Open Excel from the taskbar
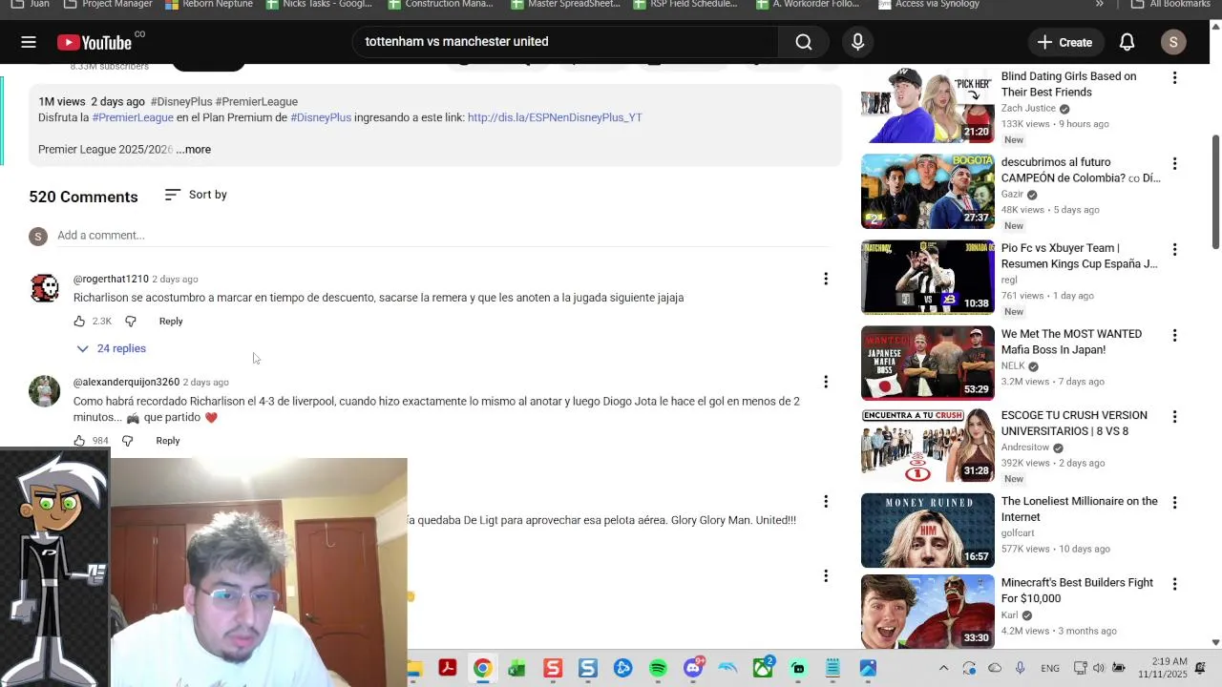This screenshot has height=687, width=1222. 516,668
